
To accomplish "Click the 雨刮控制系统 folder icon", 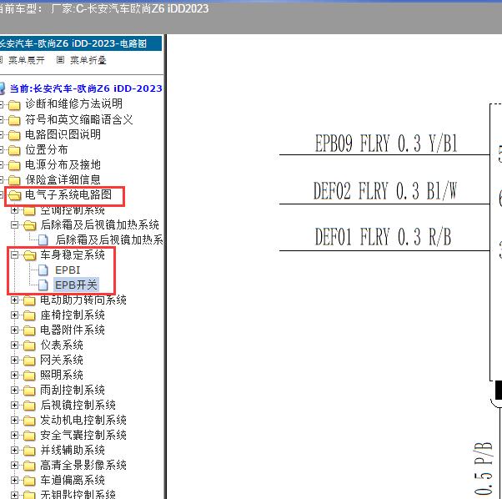I will [x=29, y=391].
